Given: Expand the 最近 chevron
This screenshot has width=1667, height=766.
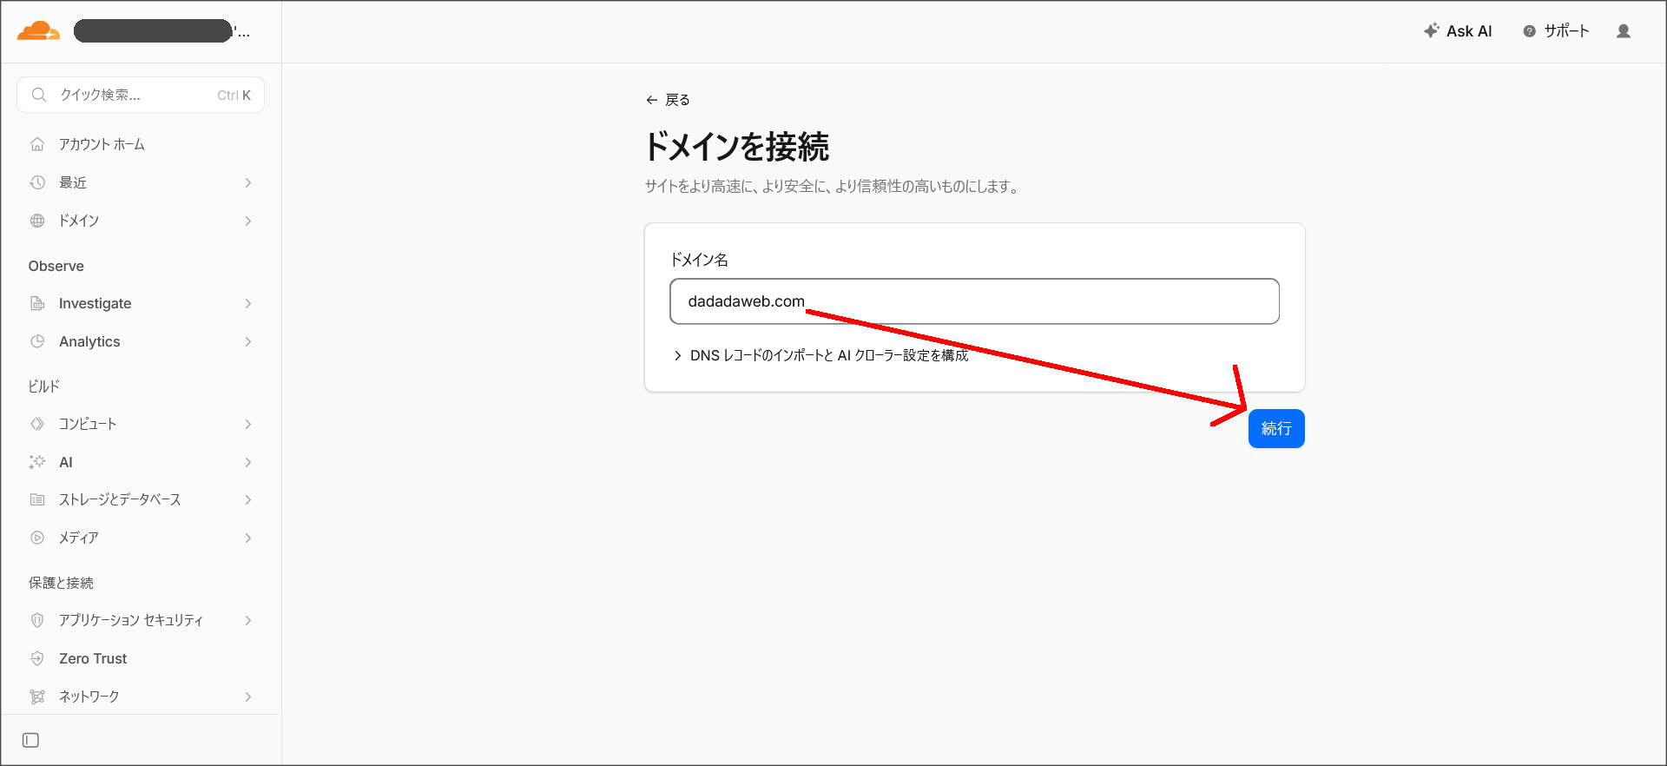Looking at the screenshot, I should [248, 182].
